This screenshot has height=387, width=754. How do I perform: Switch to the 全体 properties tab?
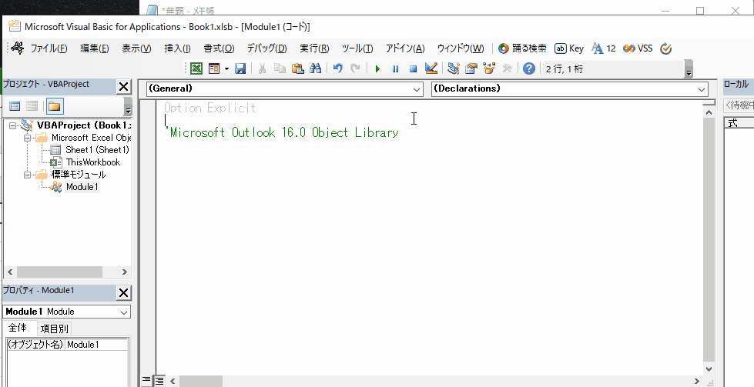click(x=18, y=328)
